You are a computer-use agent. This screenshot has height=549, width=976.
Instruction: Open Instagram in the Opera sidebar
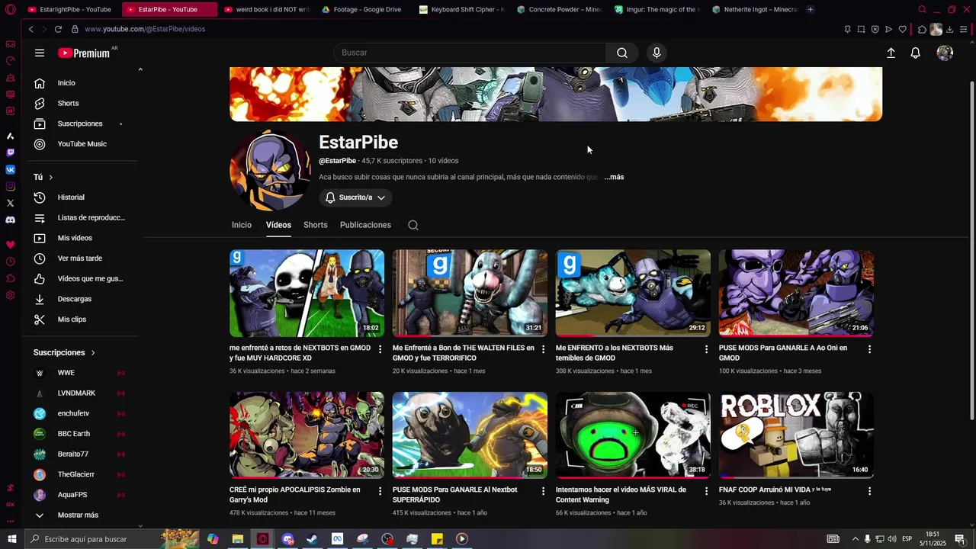click(x=10, y=186)
